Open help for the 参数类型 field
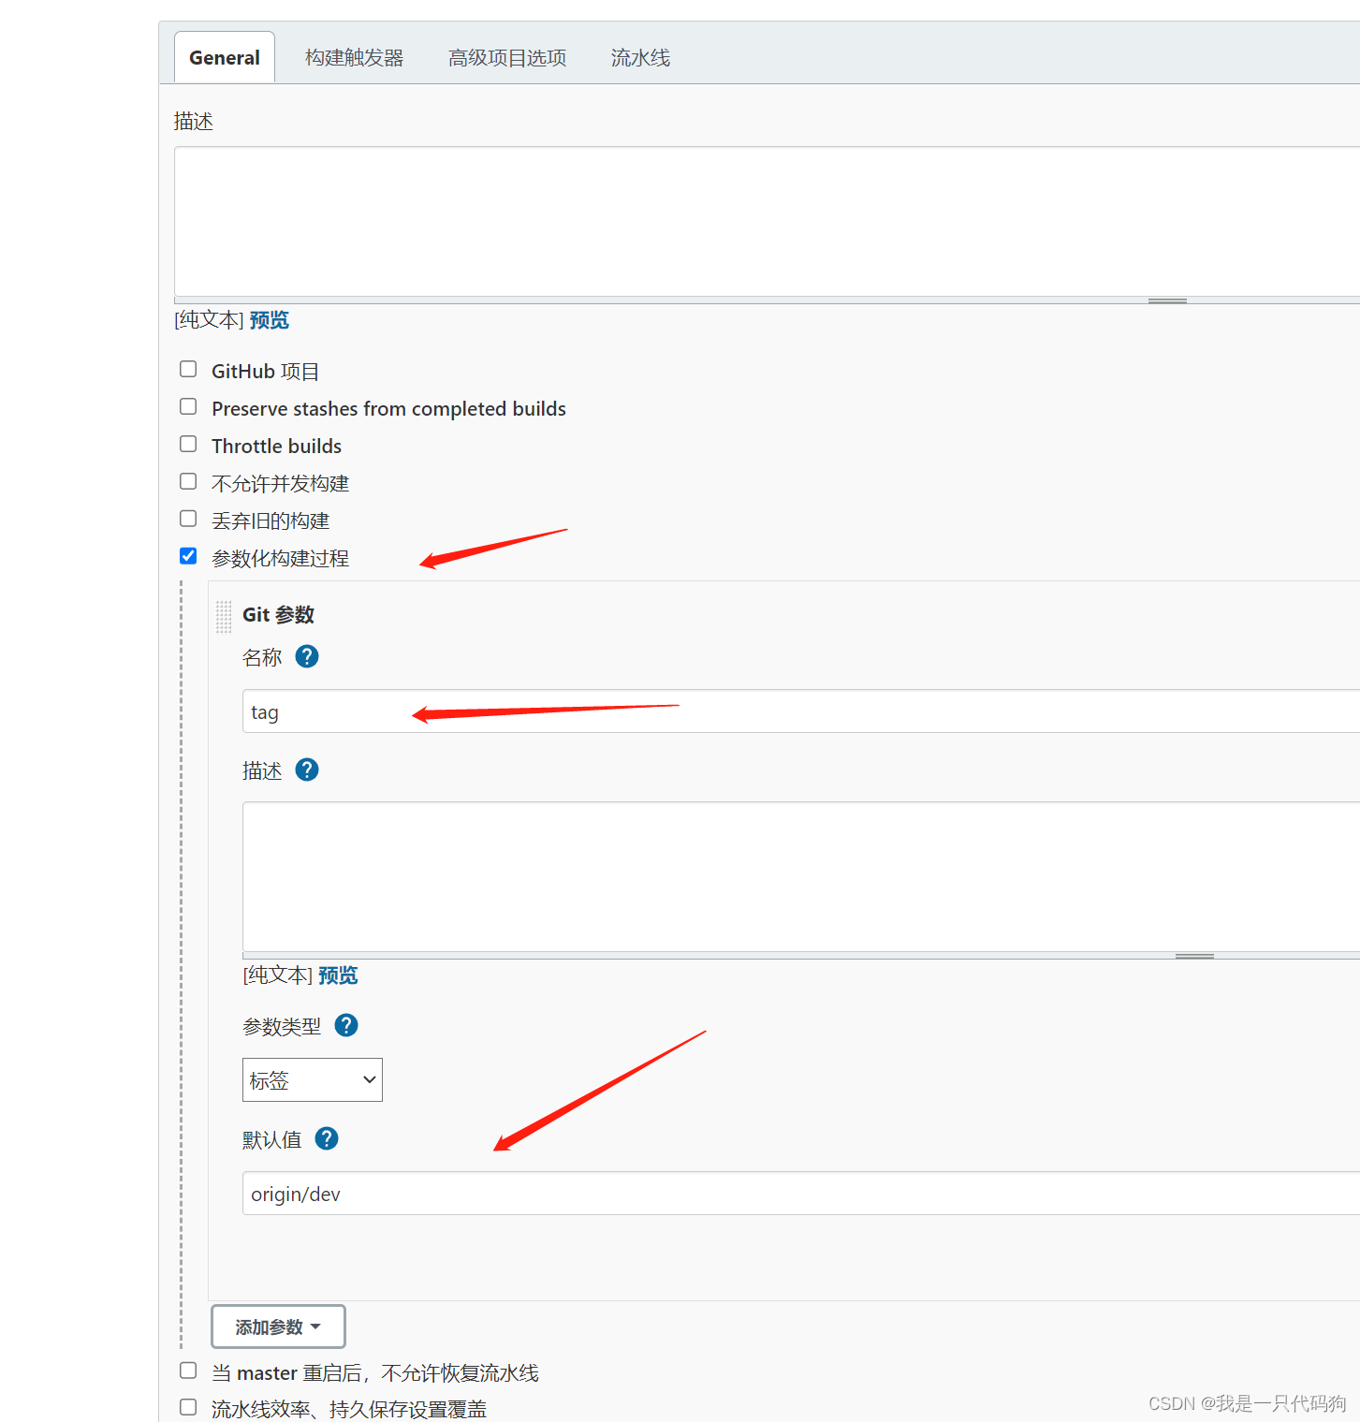 [x=344, y=1025]
